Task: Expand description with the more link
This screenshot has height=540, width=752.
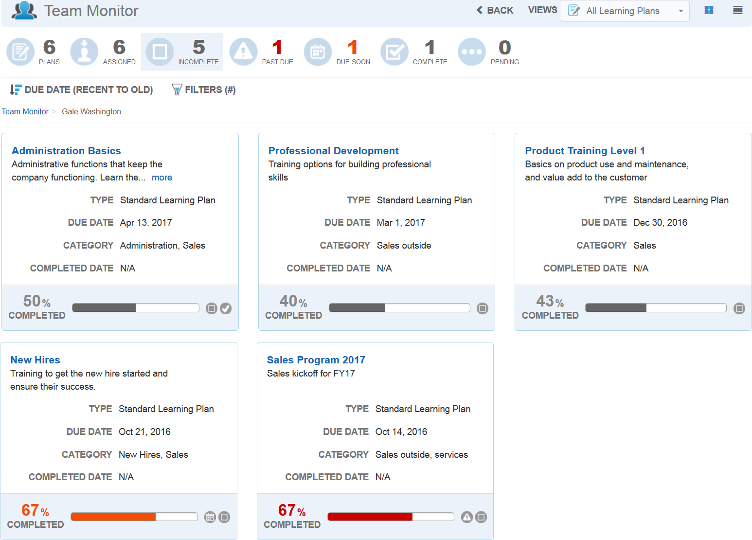Action: [162, 178]
